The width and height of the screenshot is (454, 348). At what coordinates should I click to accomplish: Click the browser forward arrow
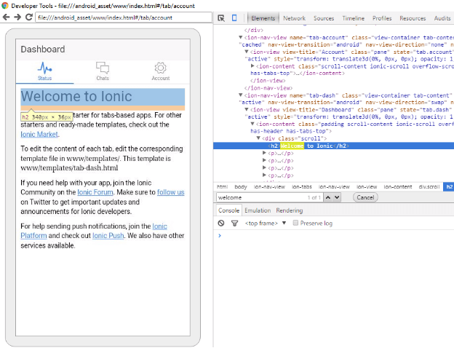click(x=17, y=17)
